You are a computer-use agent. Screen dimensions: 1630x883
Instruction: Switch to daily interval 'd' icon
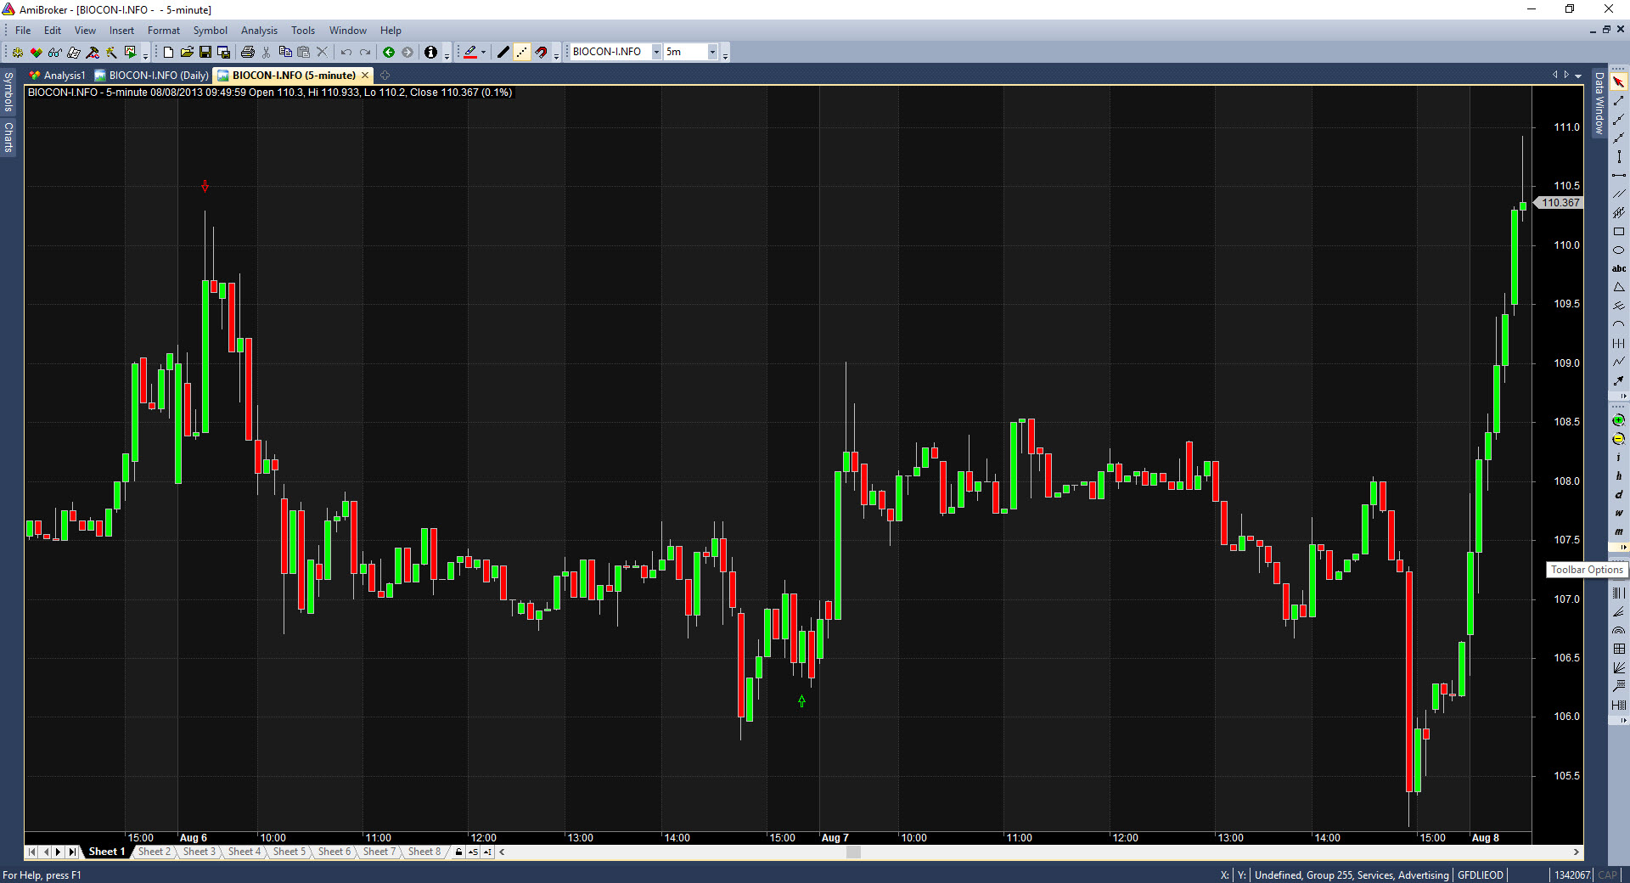click(x=1618, y=495)
